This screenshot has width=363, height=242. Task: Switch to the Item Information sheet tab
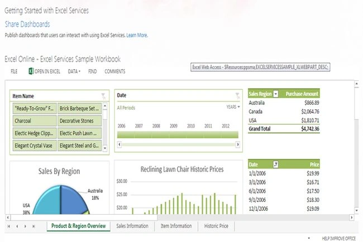[176, 226]
